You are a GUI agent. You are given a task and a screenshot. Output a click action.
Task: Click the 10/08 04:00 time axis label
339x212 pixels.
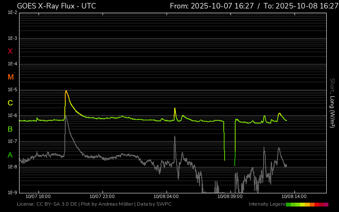(166, 196)
